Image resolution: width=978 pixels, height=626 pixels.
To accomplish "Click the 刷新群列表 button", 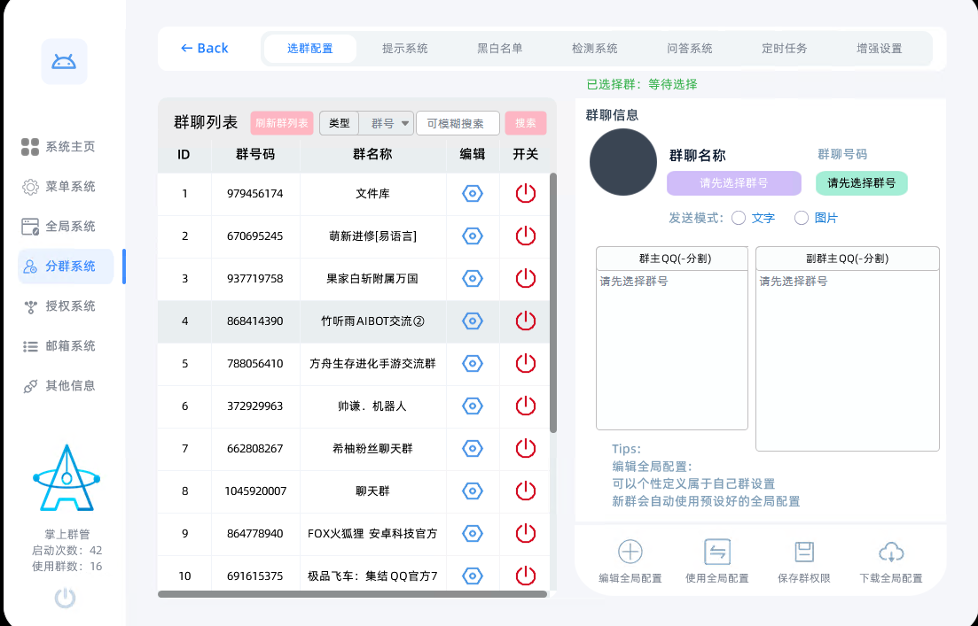I will point(282,122).
